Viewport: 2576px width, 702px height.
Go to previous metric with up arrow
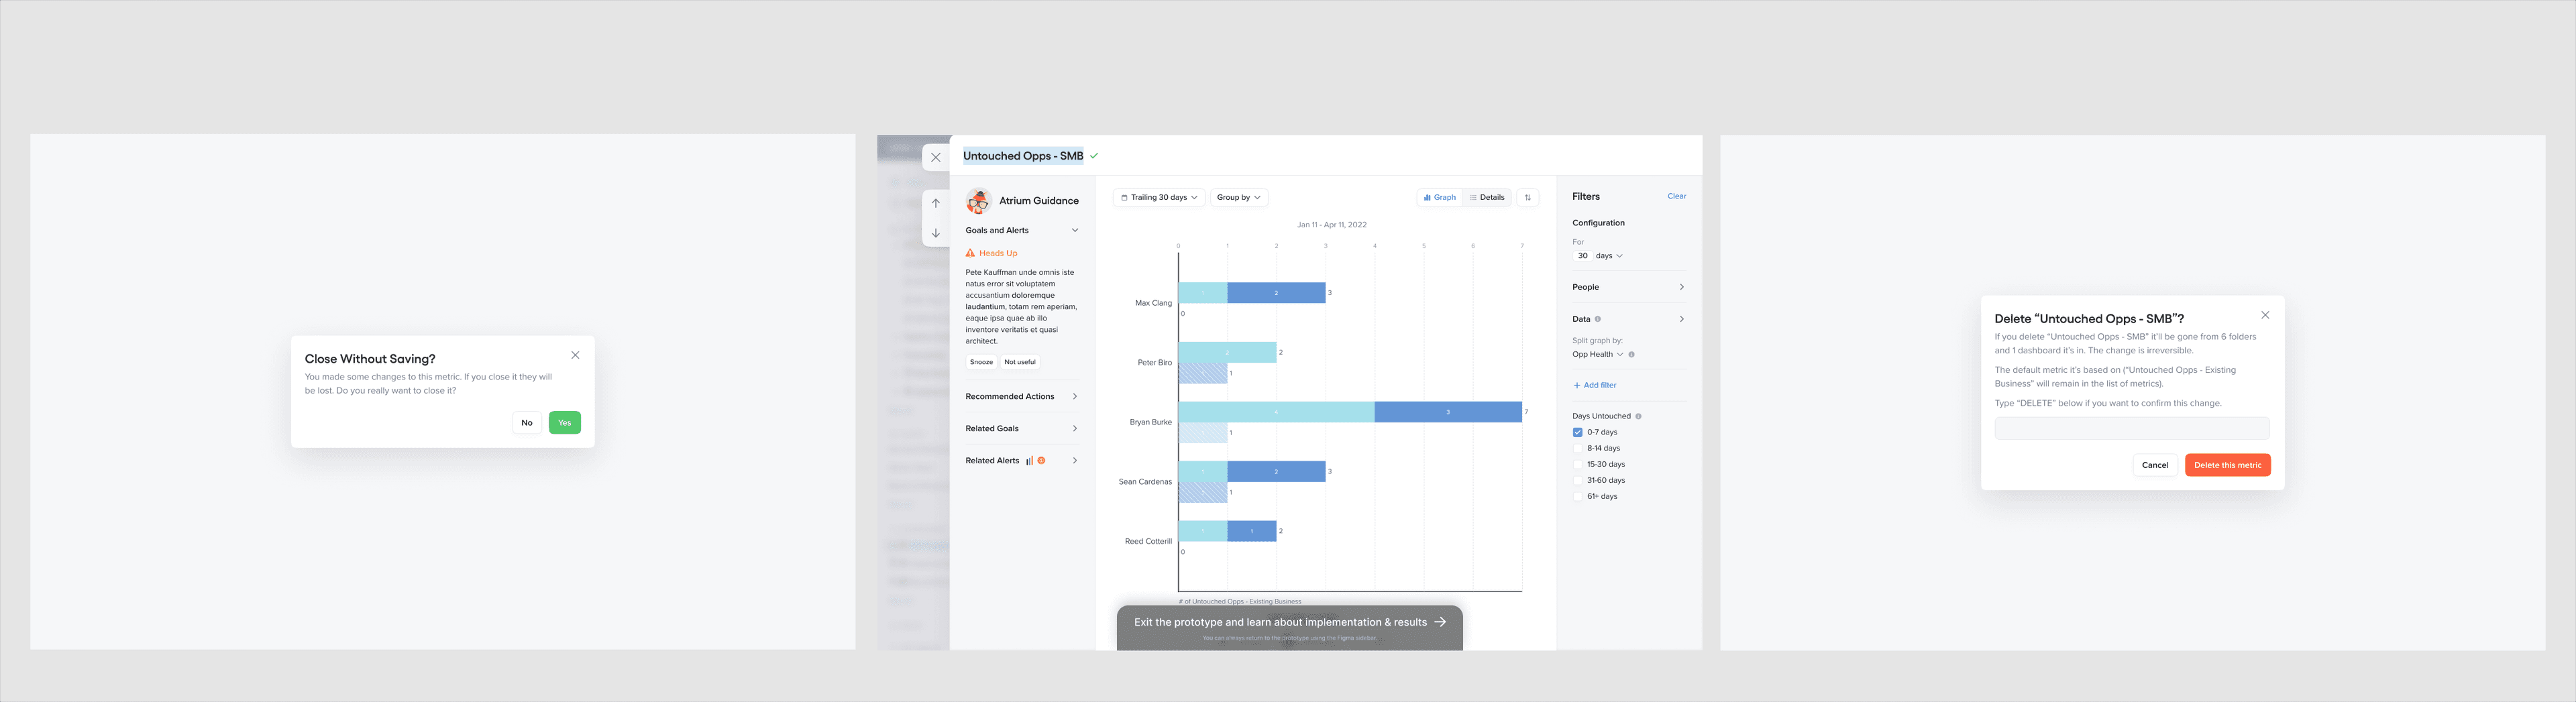click(x=936, y=203)
